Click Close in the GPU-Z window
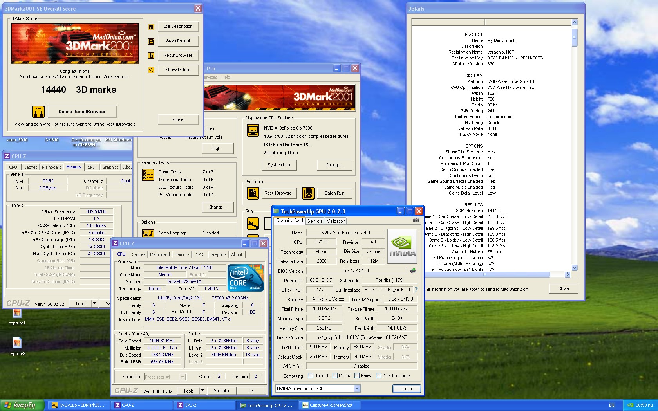The image size is (658, 411). coord(407,389)
